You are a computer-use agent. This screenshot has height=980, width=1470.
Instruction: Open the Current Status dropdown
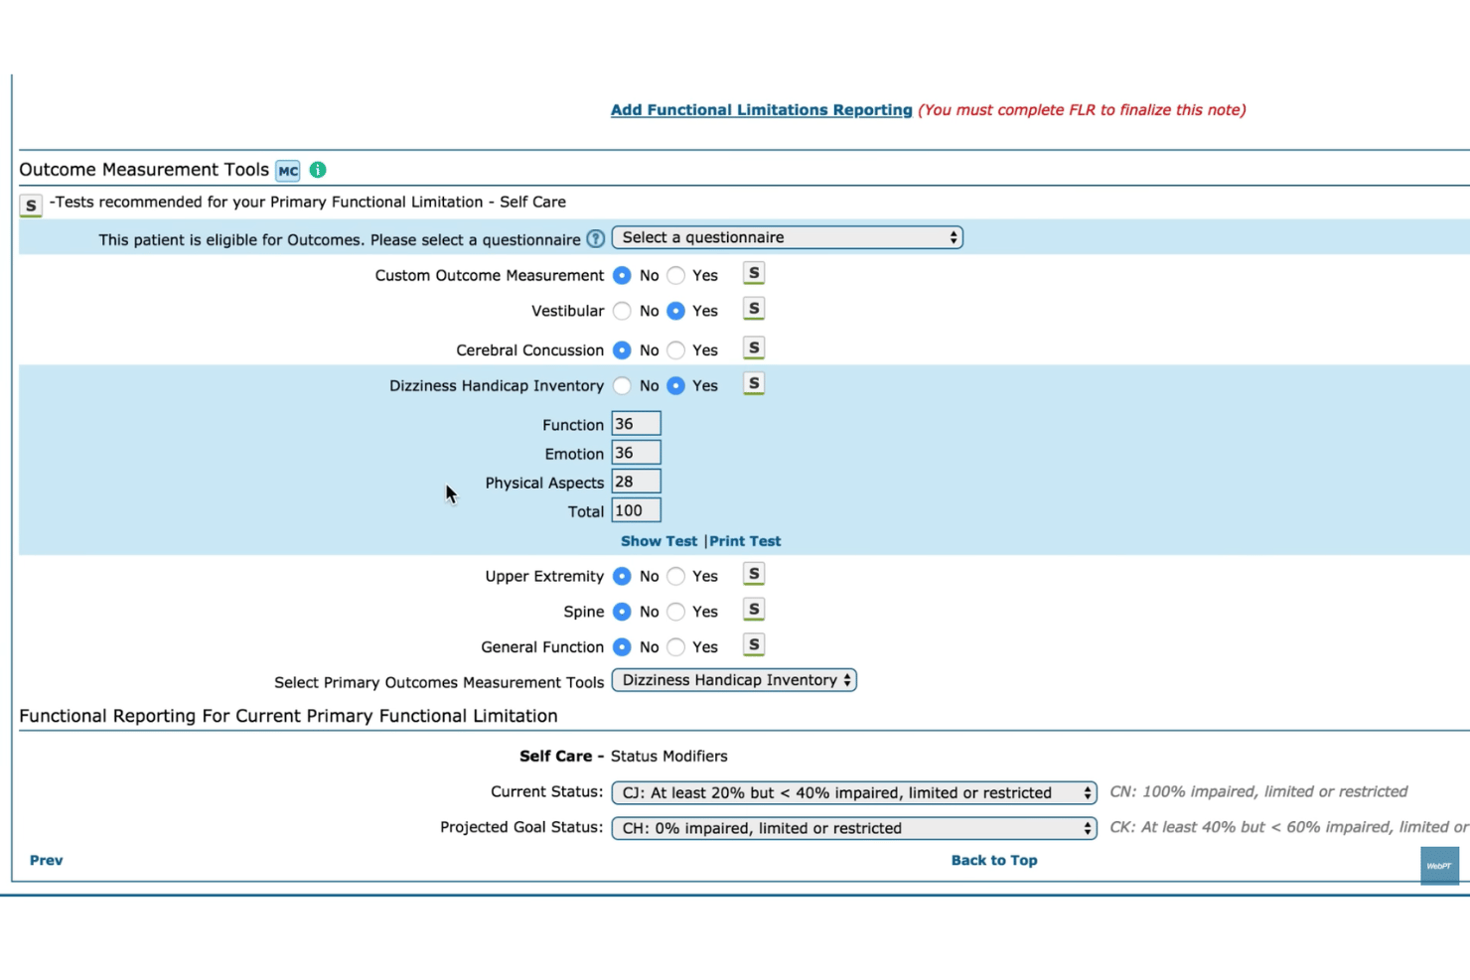(854, 792)
